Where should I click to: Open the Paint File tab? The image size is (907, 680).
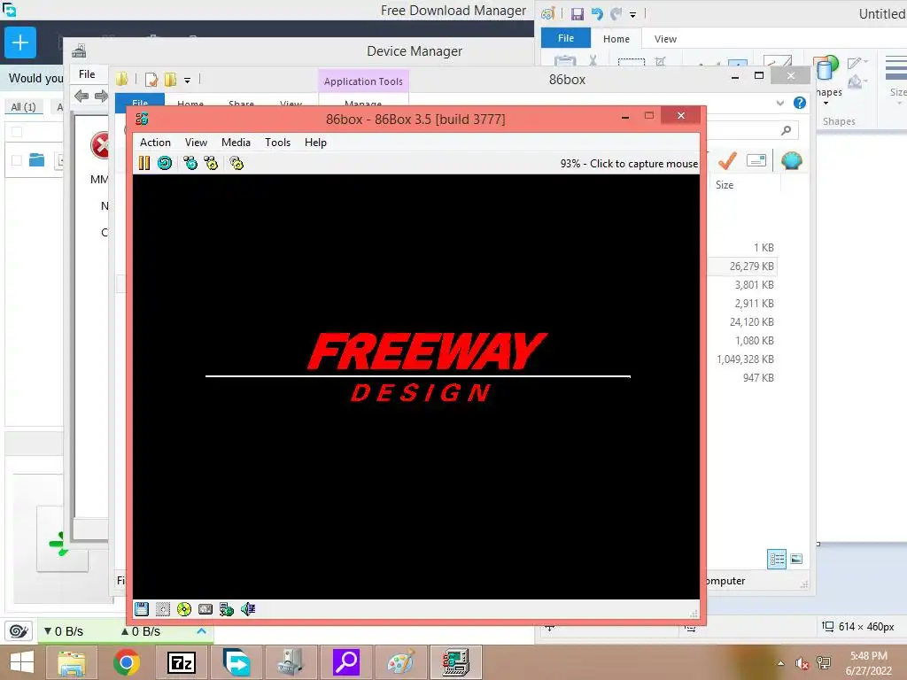click(566, 38)
